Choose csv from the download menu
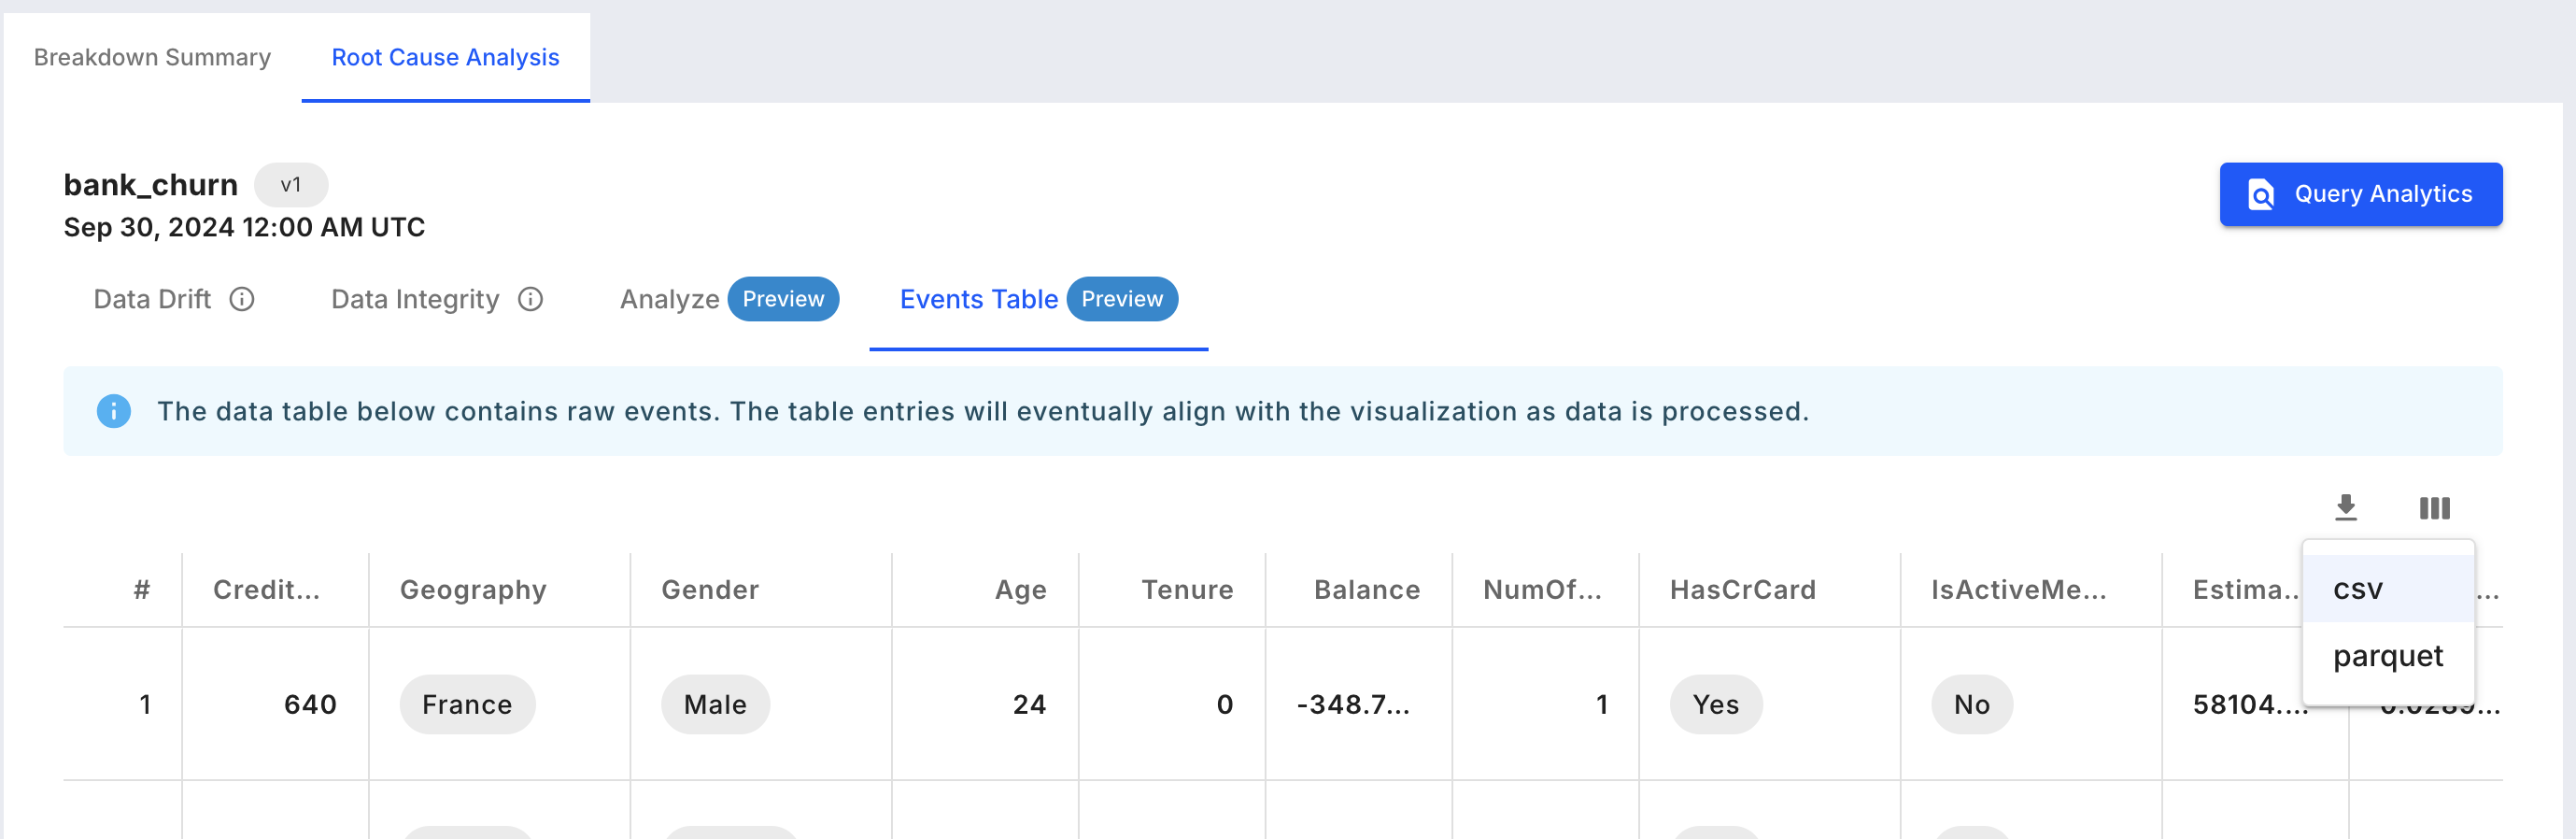The width and height of the screenshot is (2576, 839). (2388, 589)
